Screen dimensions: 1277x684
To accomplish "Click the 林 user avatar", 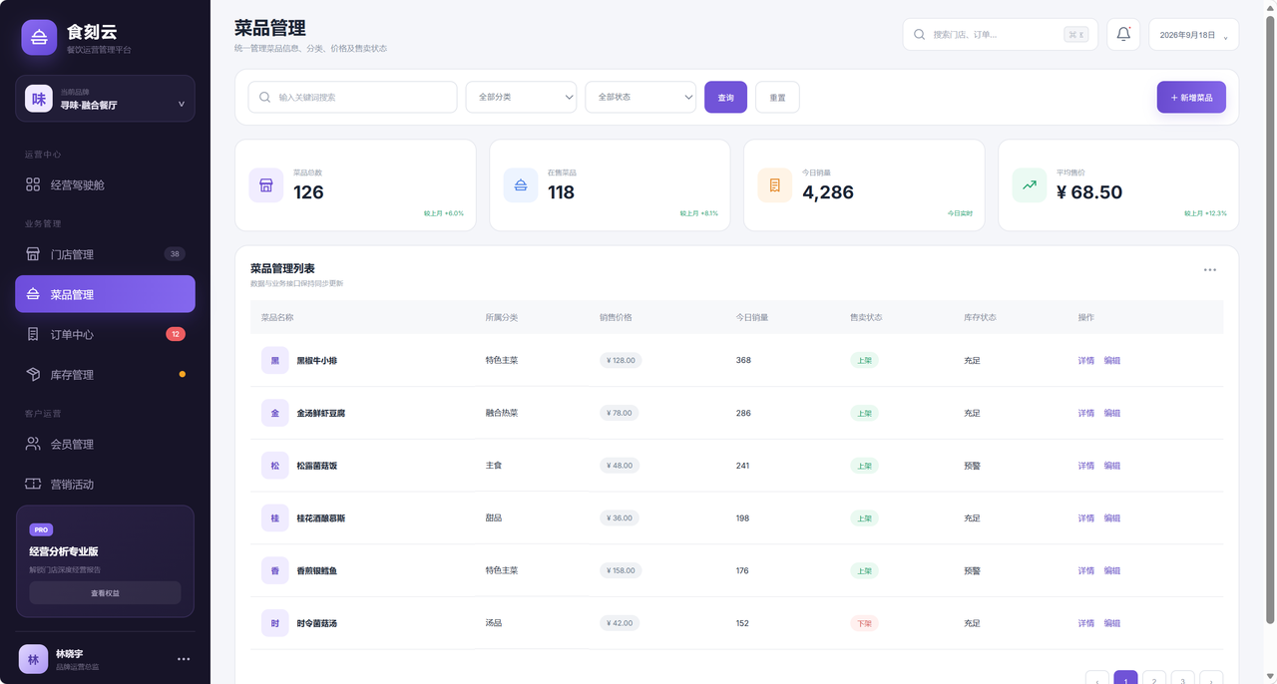I will [33, 659].
